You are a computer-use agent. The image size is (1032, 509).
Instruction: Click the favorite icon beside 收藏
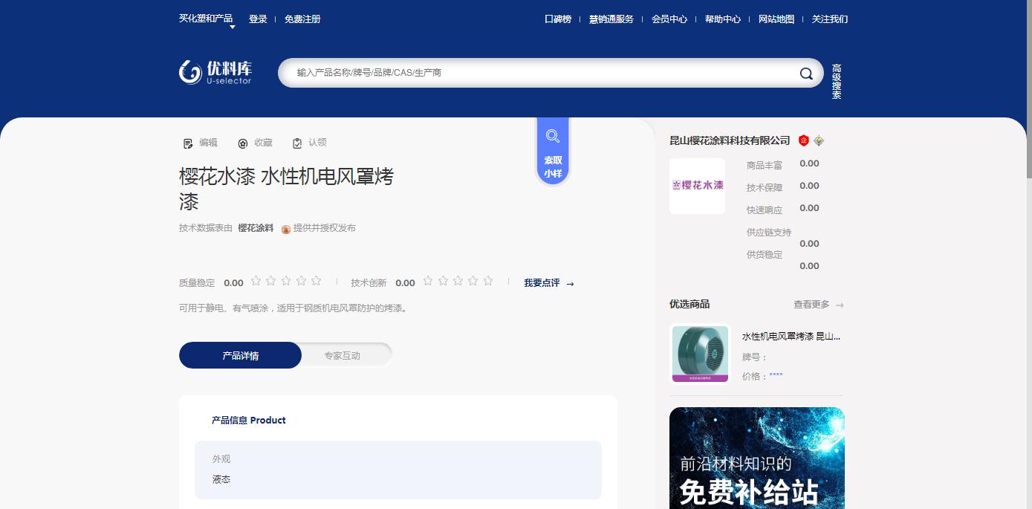coord(243,143)
